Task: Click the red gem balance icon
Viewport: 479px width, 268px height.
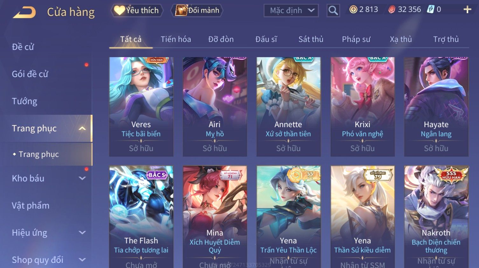Action: coord(392,10)
